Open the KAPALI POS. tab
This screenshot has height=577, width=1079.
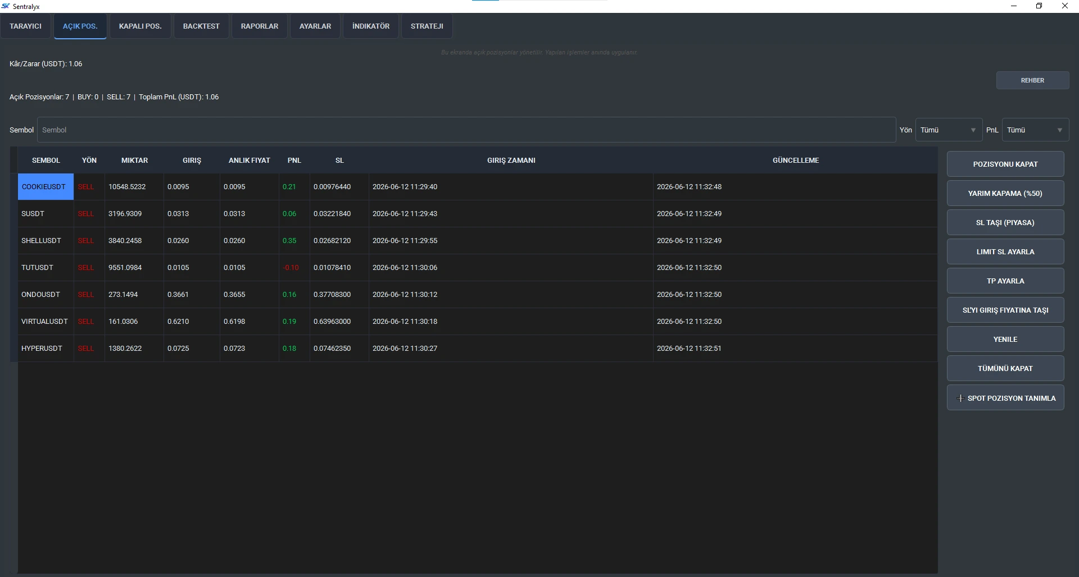point(140,26)
